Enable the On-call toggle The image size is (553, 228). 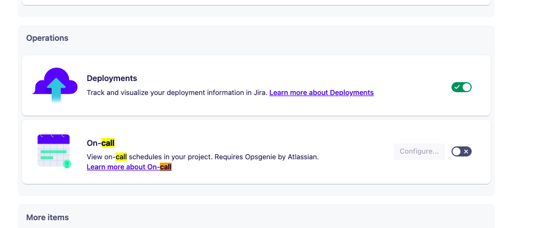click(462, 151)
